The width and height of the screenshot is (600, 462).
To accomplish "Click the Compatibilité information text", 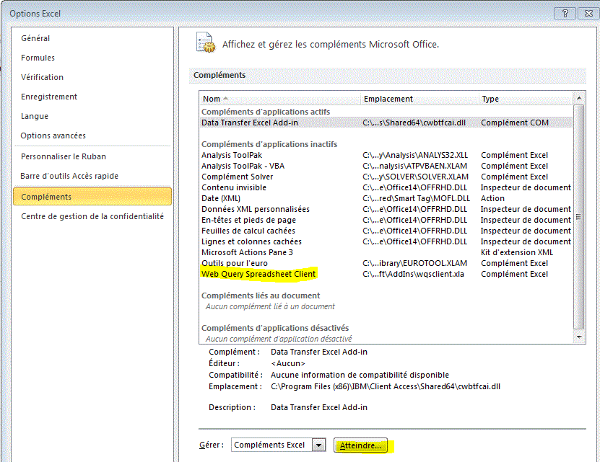I will tap(360, 375).
